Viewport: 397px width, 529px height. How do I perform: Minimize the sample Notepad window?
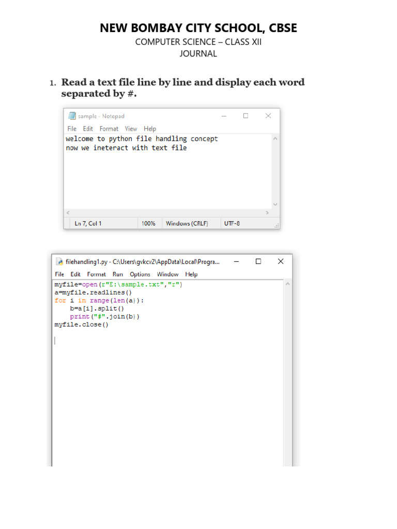(224, 116)
